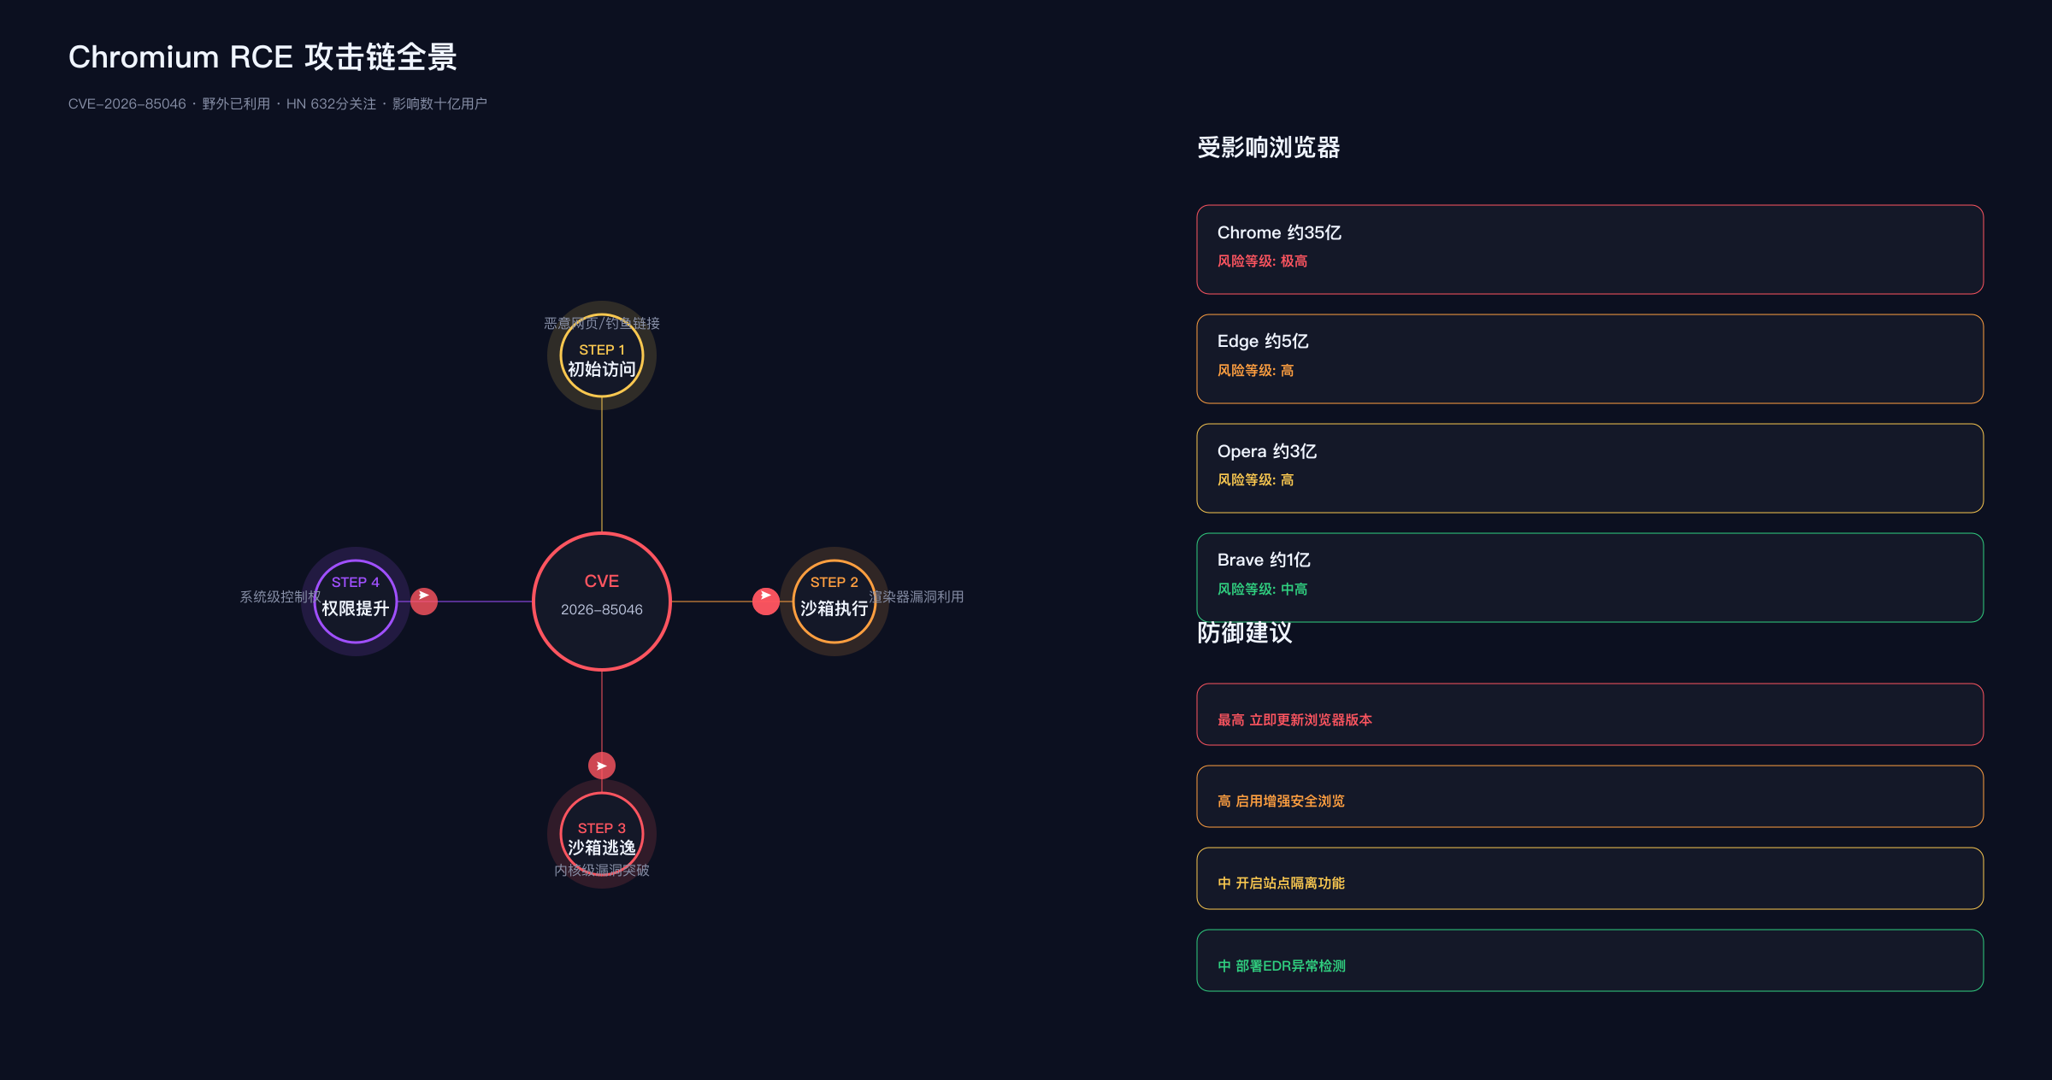The width and height of the screenshot is (2052, 1080).
Task: Click the 'Brave 约1亿' card title
Action: click(x=1264, y=560)
